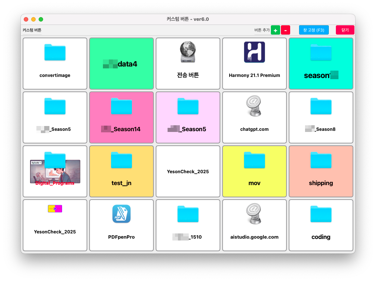This screenshot has height=281, width=376.
Task: Open the shipping folder icon
Action: (321, 160)
